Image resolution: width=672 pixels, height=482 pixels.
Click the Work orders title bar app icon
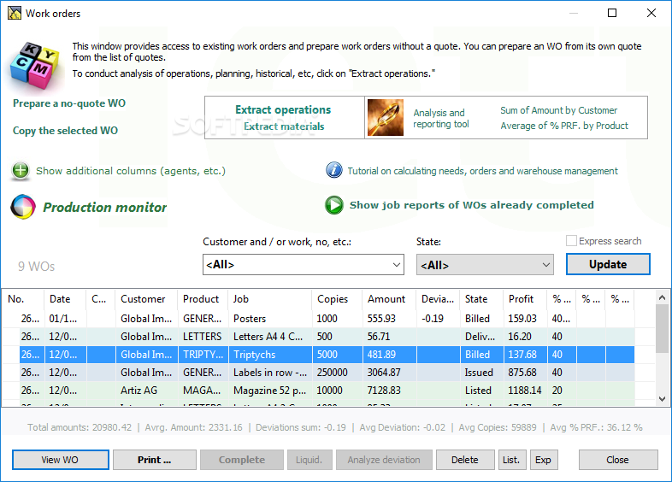[15, 13]
